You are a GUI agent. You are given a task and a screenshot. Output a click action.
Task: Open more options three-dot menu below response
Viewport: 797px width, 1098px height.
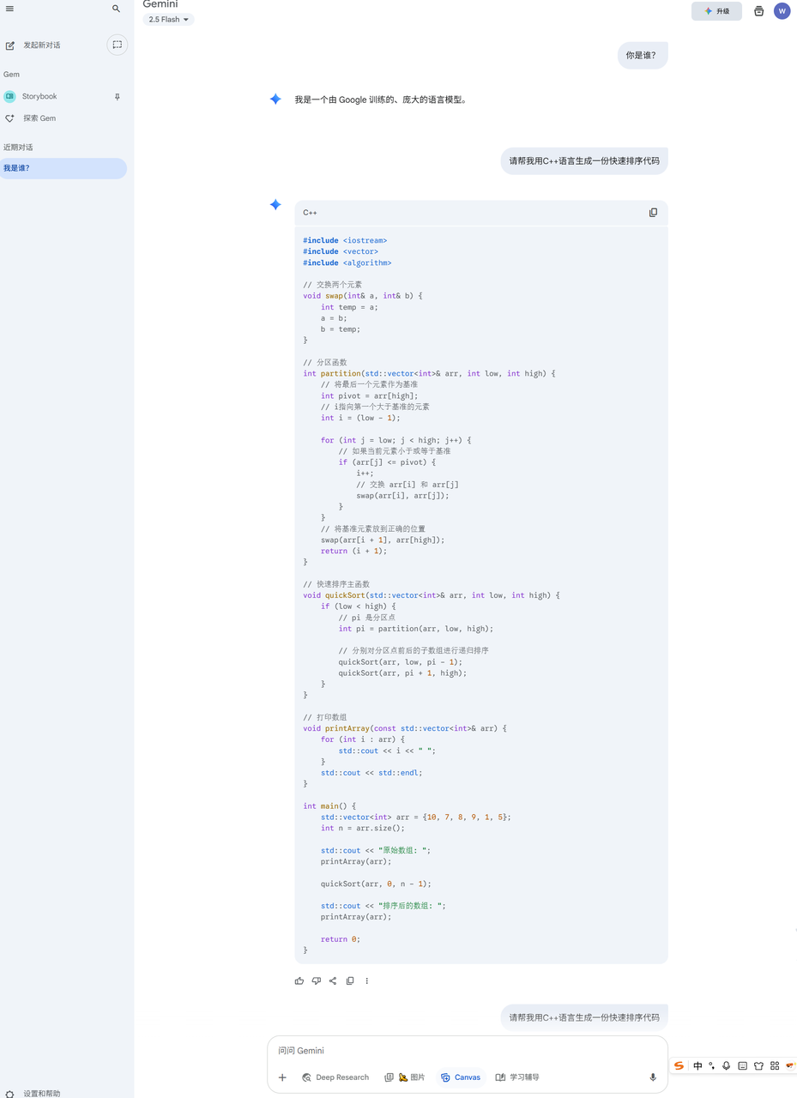coord(366,980)
